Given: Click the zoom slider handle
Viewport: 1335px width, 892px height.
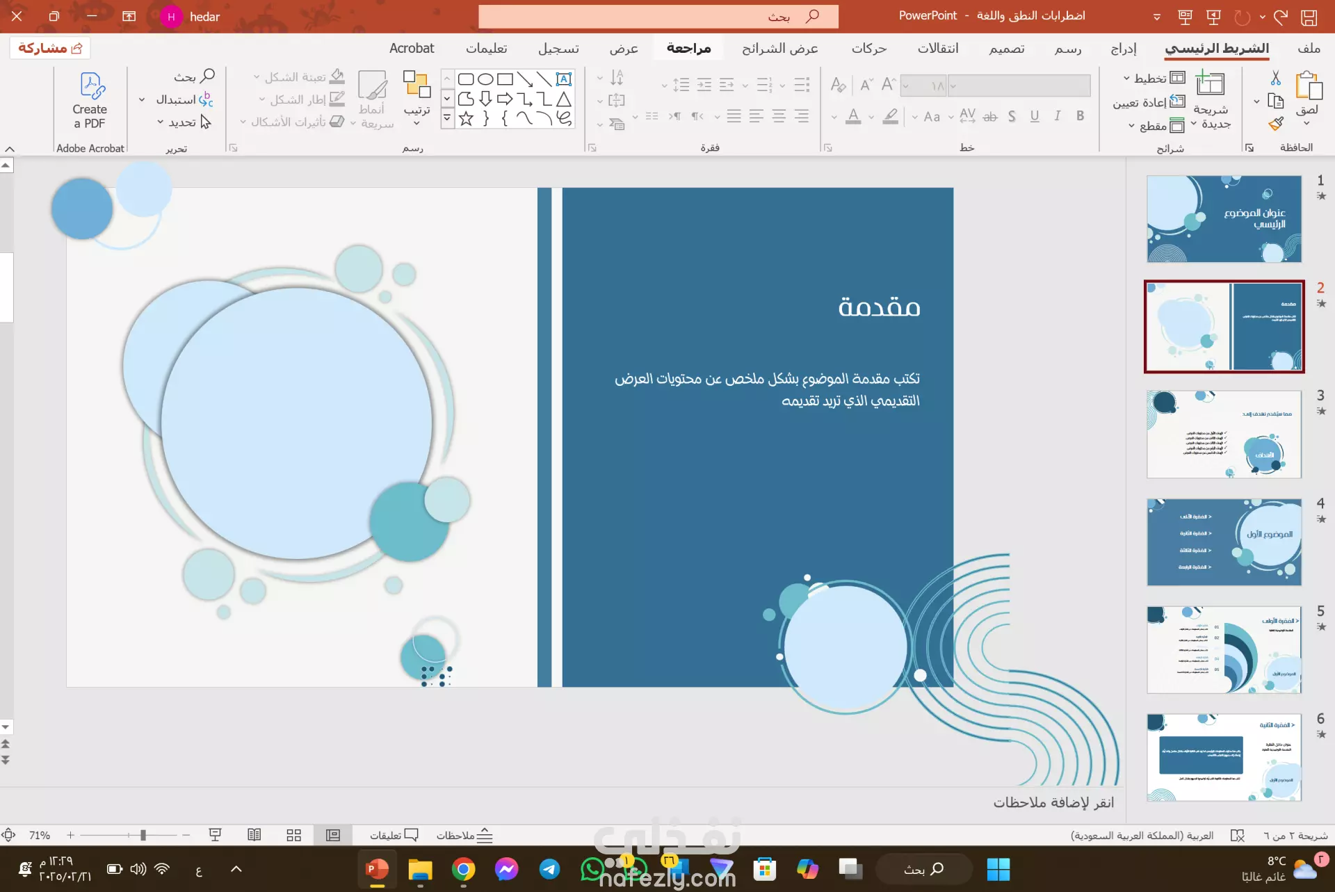Looking at the screenshot, I should (x=143, y=835).
